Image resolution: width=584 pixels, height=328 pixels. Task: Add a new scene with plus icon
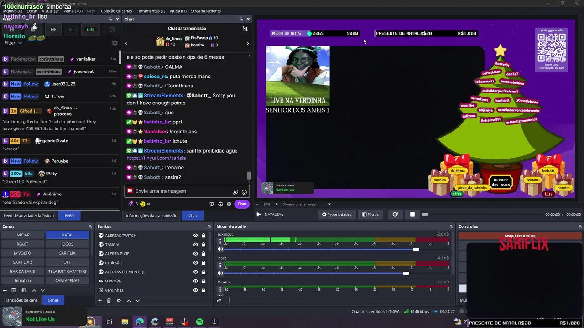click(x=5, y=290)
